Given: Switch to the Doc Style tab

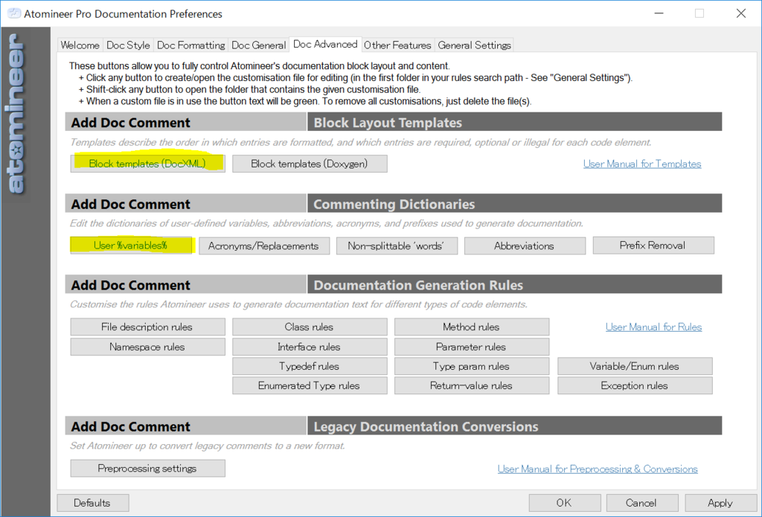Looking at the screenshot, I should [128, 45].
